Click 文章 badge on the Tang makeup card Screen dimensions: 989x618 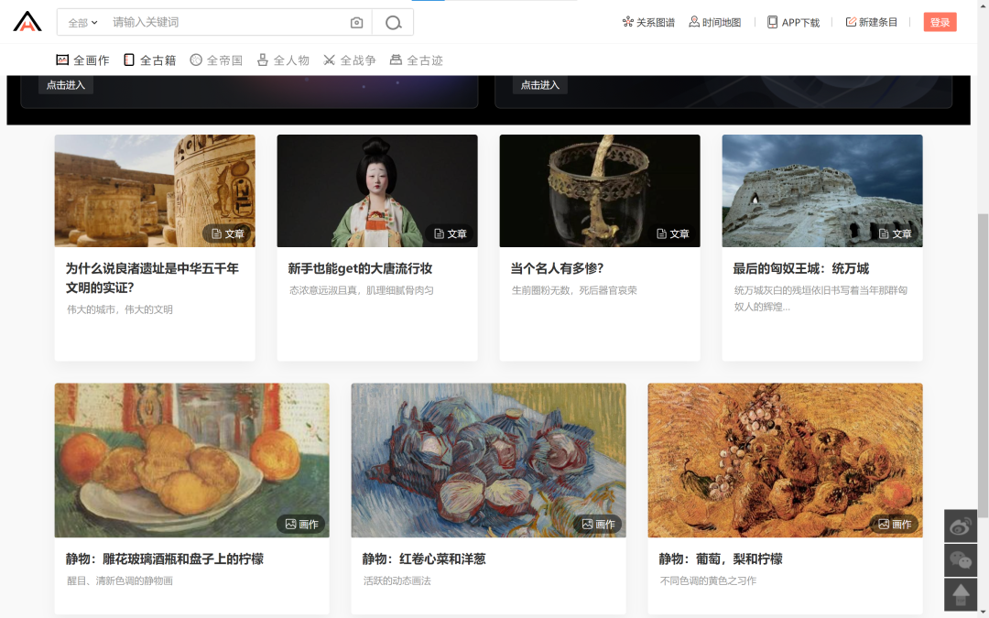pos(450,234)
